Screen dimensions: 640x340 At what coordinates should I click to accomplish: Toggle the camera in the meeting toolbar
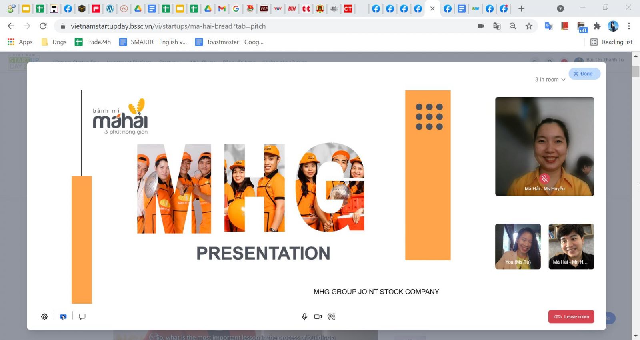coord(318,316)
